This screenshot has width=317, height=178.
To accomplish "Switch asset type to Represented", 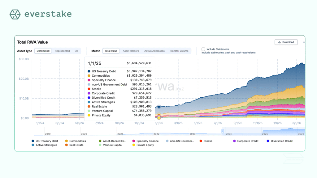I will [62, 51].
